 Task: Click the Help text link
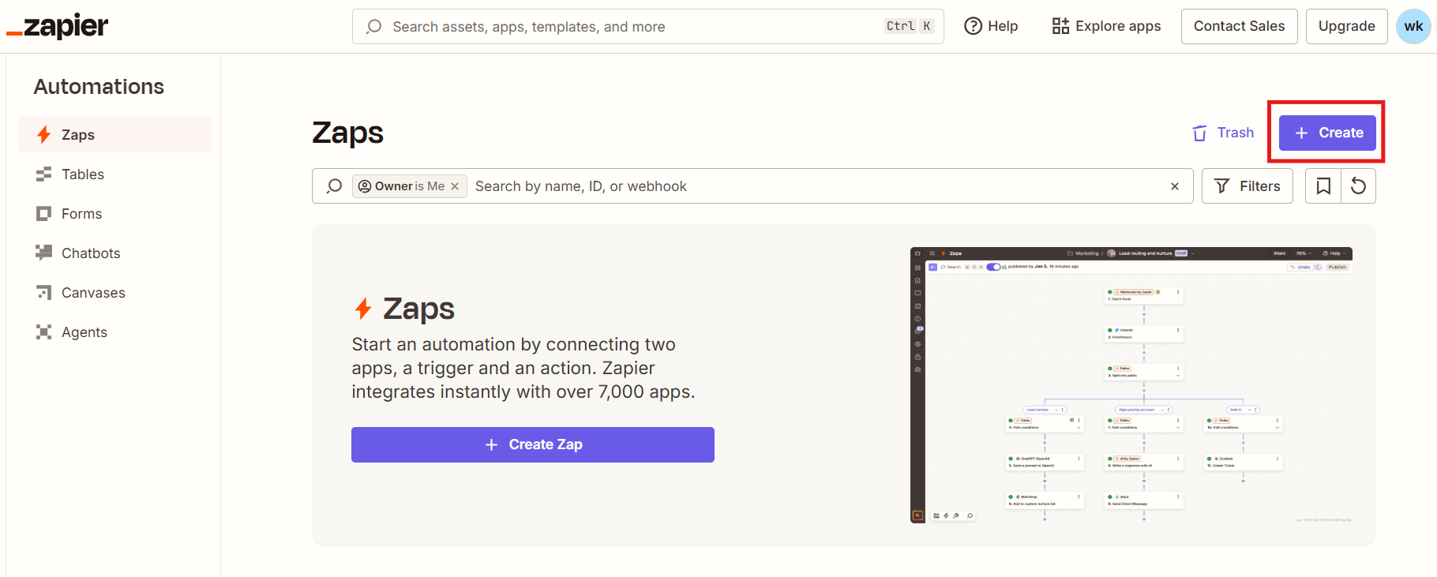[x=1003, y=26]
